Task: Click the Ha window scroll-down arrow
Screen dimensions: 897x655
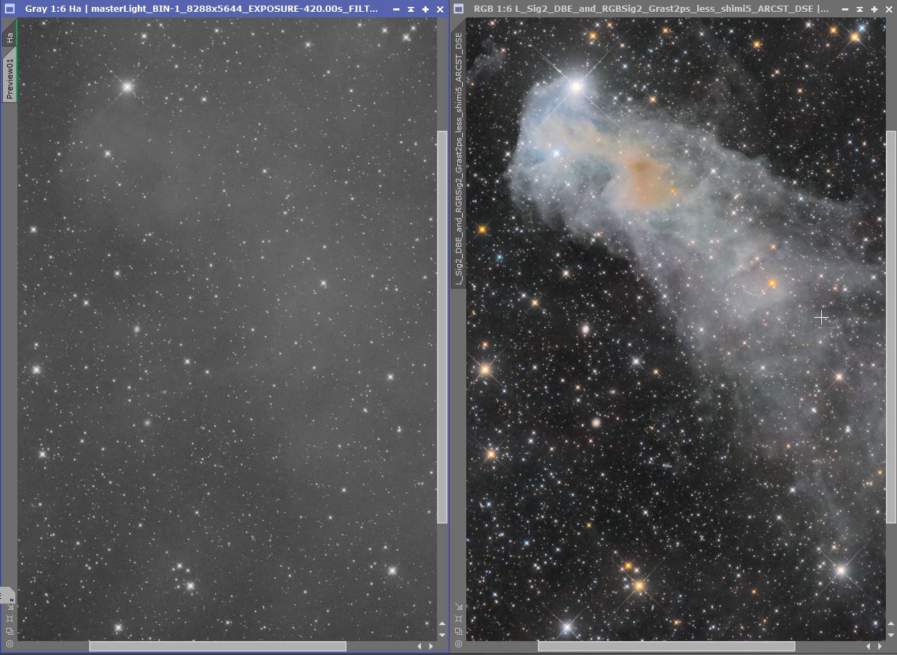Action: (442, 635)
